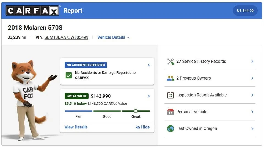
Task: Click the globe icon for Oregon
Action: click(x=170, y=128)
